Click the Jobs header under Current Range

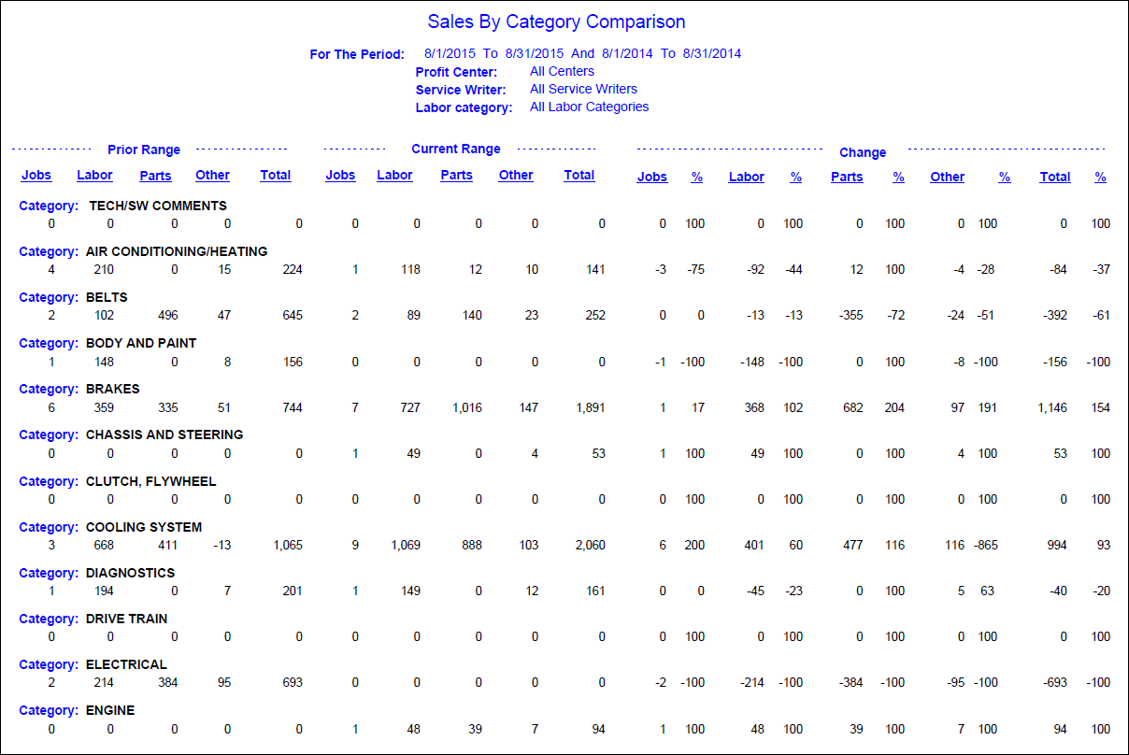pos(340,175)
